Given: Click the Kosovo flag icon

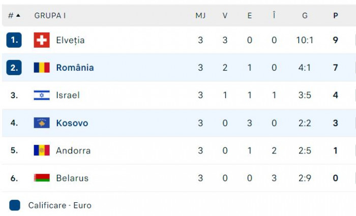Looking at the screenshot, I should tap(42, 123).
